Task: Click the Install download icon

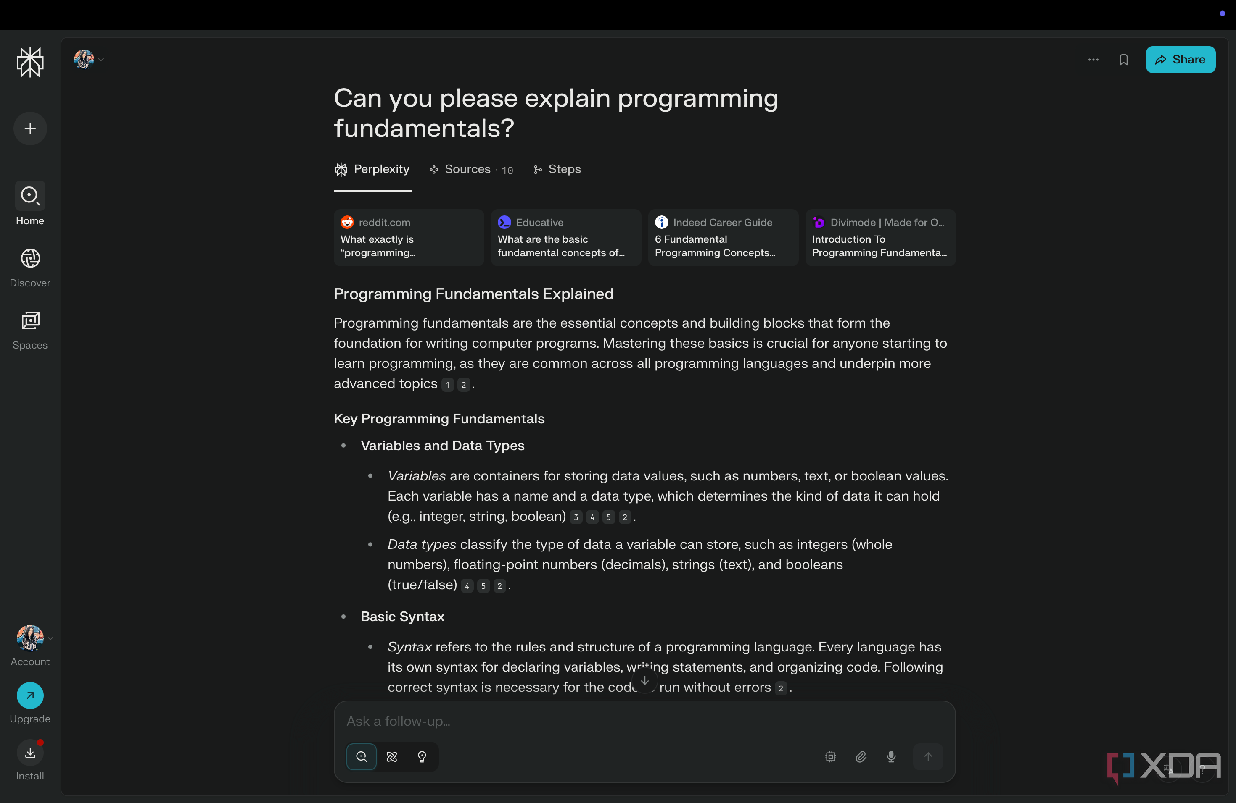Action: 30,753
